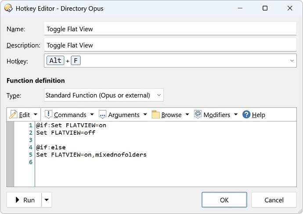The image size is (303, 214).
Task: Open the Commands dropdown arrow
Action: coord(92,114)
